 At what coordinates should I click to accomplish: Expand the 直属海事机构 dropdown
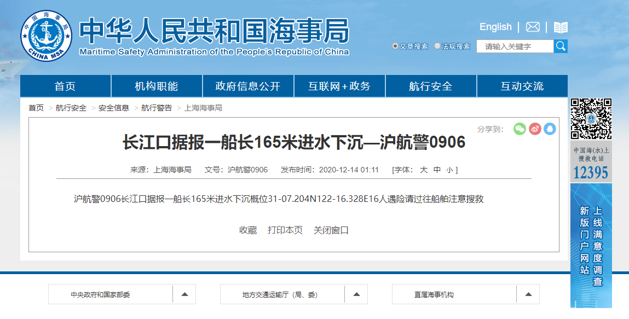(x=528, y=294)
